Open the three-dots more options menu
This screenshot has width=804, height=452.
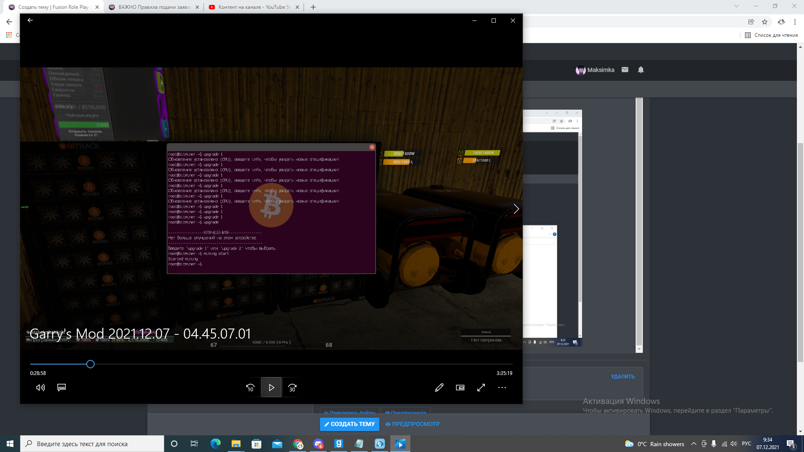click(x=502, y=388)
